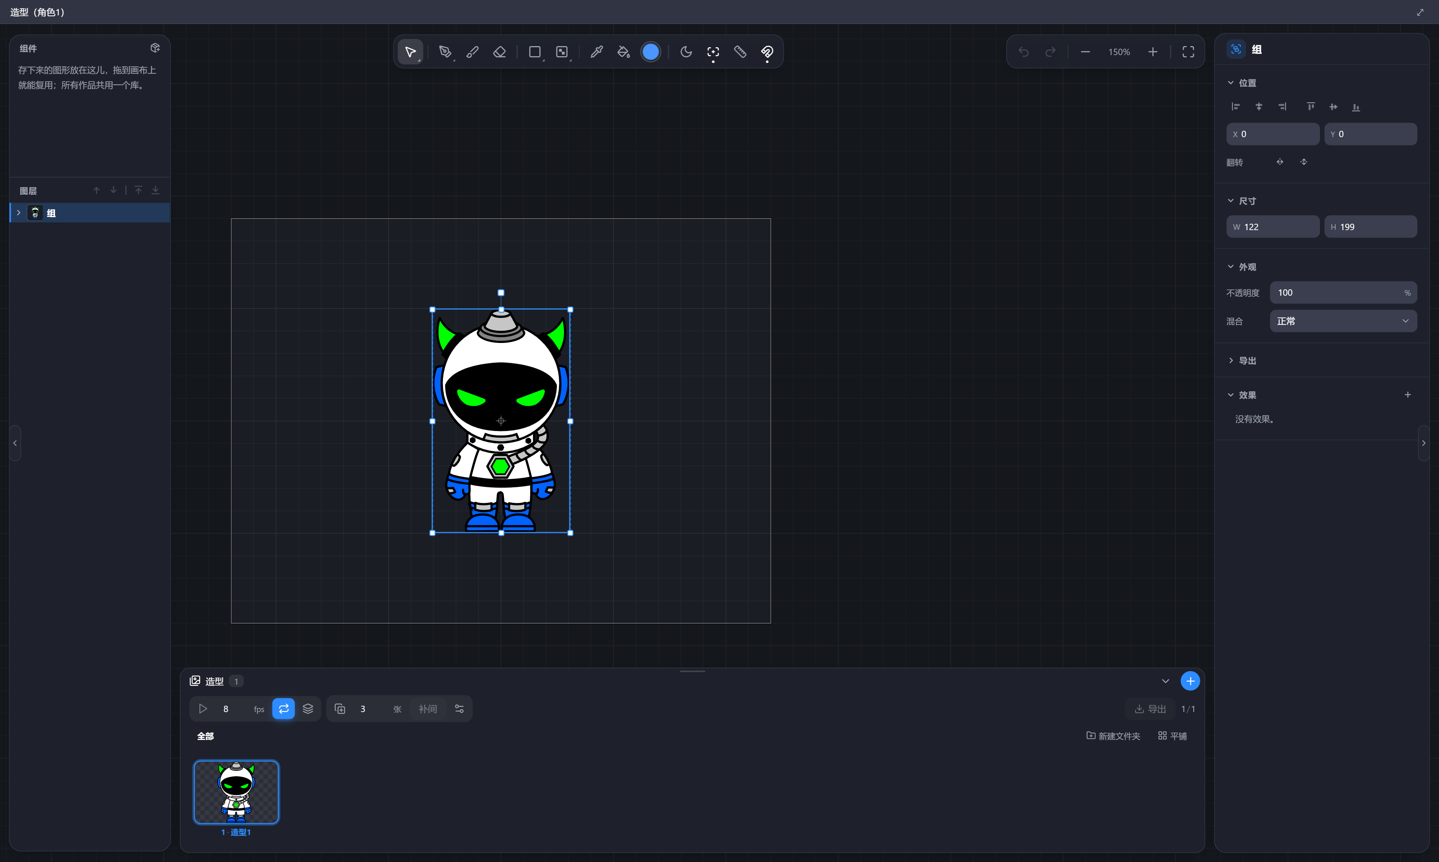Screen dimensions: 1439x862
Task: Collapse the 效果 section
Action: tap(1231, 395)
